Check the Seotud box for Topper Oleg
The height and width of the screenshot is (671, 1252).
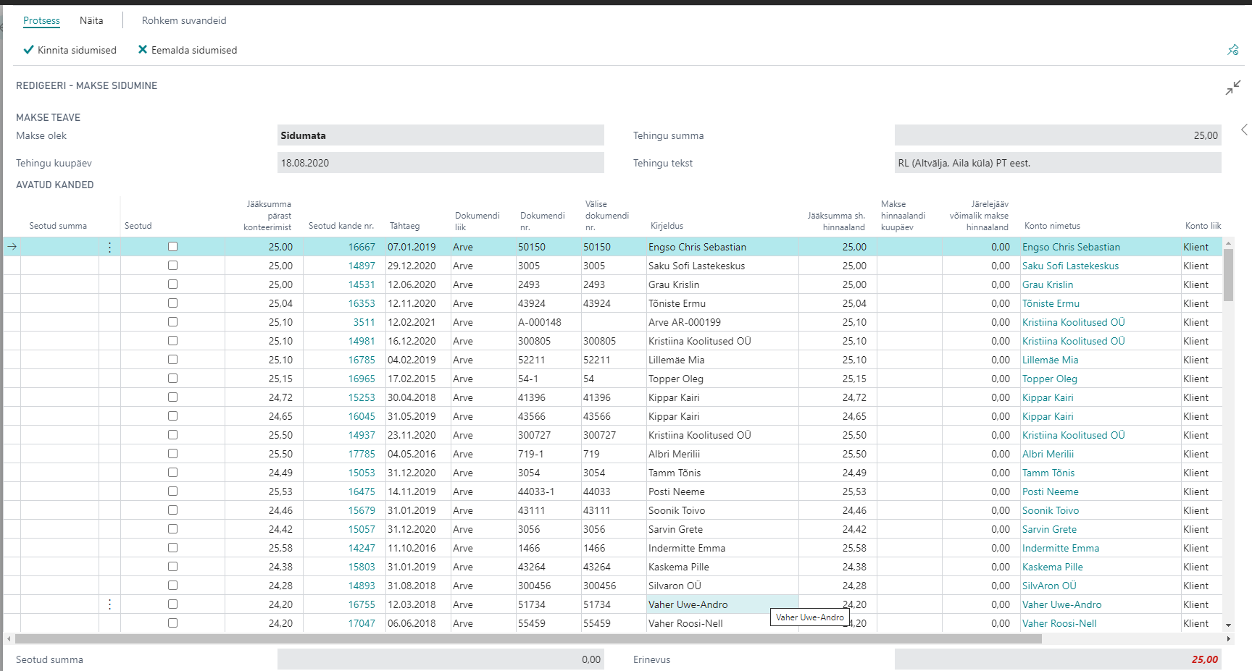[172, 379]
